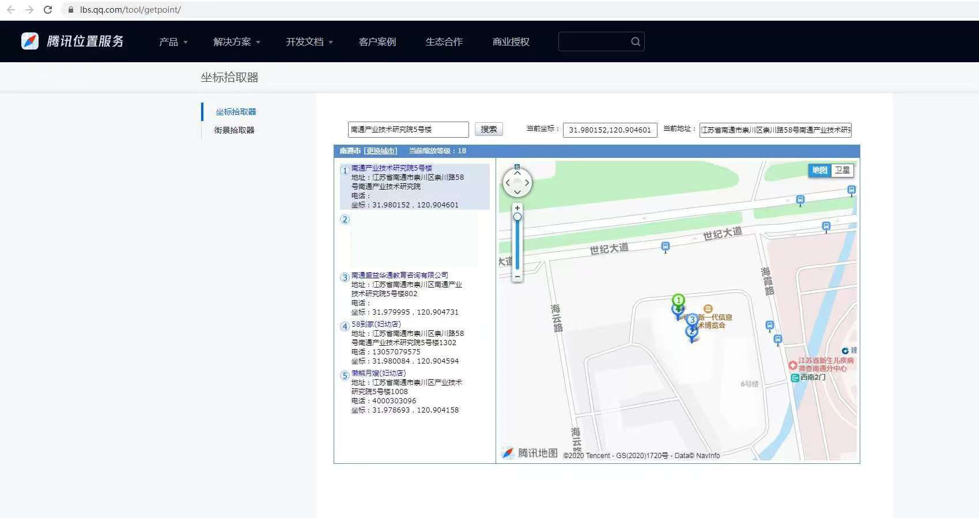The image size is (979, 518).
Task: Click the Tencent Location Service logo
Action: tap(73, 41)
